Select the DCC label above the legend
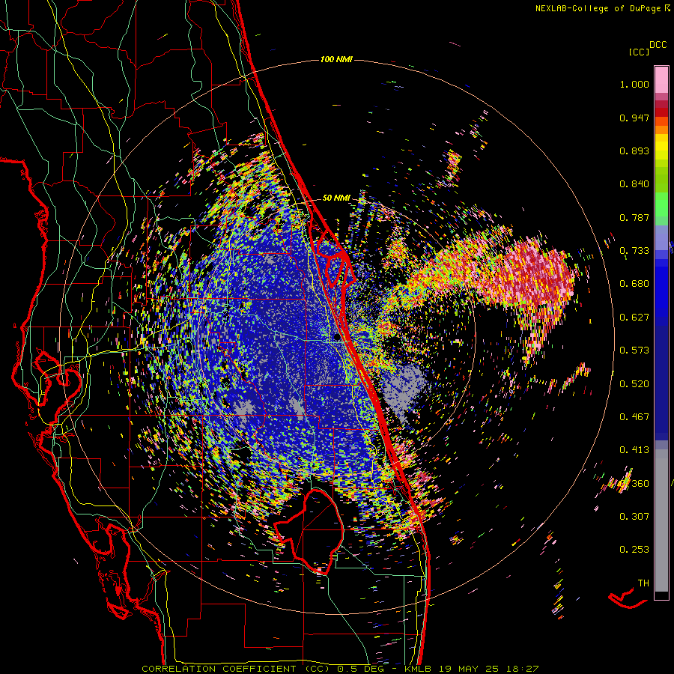 (x=658, y=45)
